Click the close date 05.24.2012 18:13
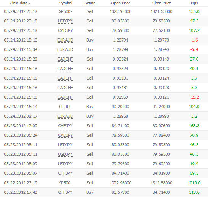This screenshot has height=198, width=208. 21,40
